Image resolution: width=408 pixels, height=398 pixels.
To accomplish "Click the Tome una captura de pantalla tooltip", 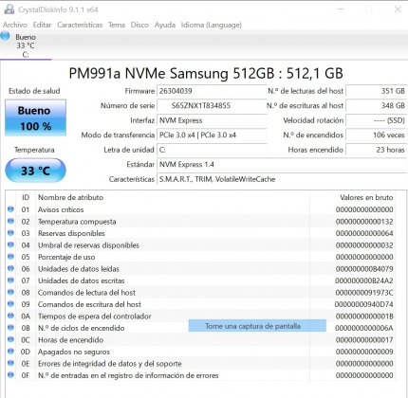I will point(257,326).
